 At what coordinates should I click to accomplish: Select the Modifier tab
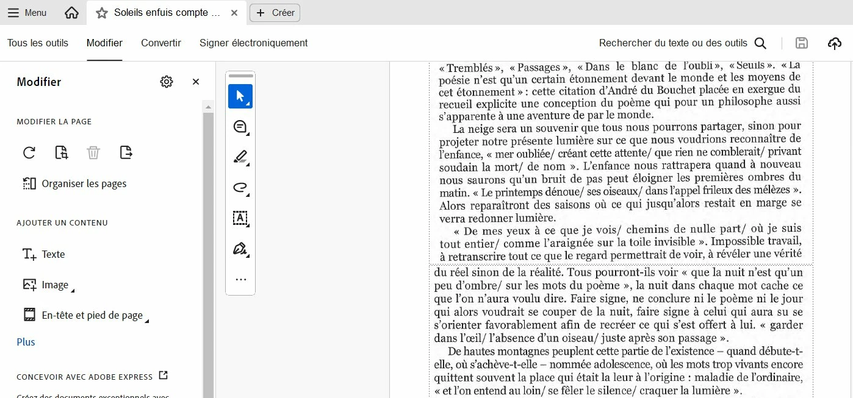(104, 43)
